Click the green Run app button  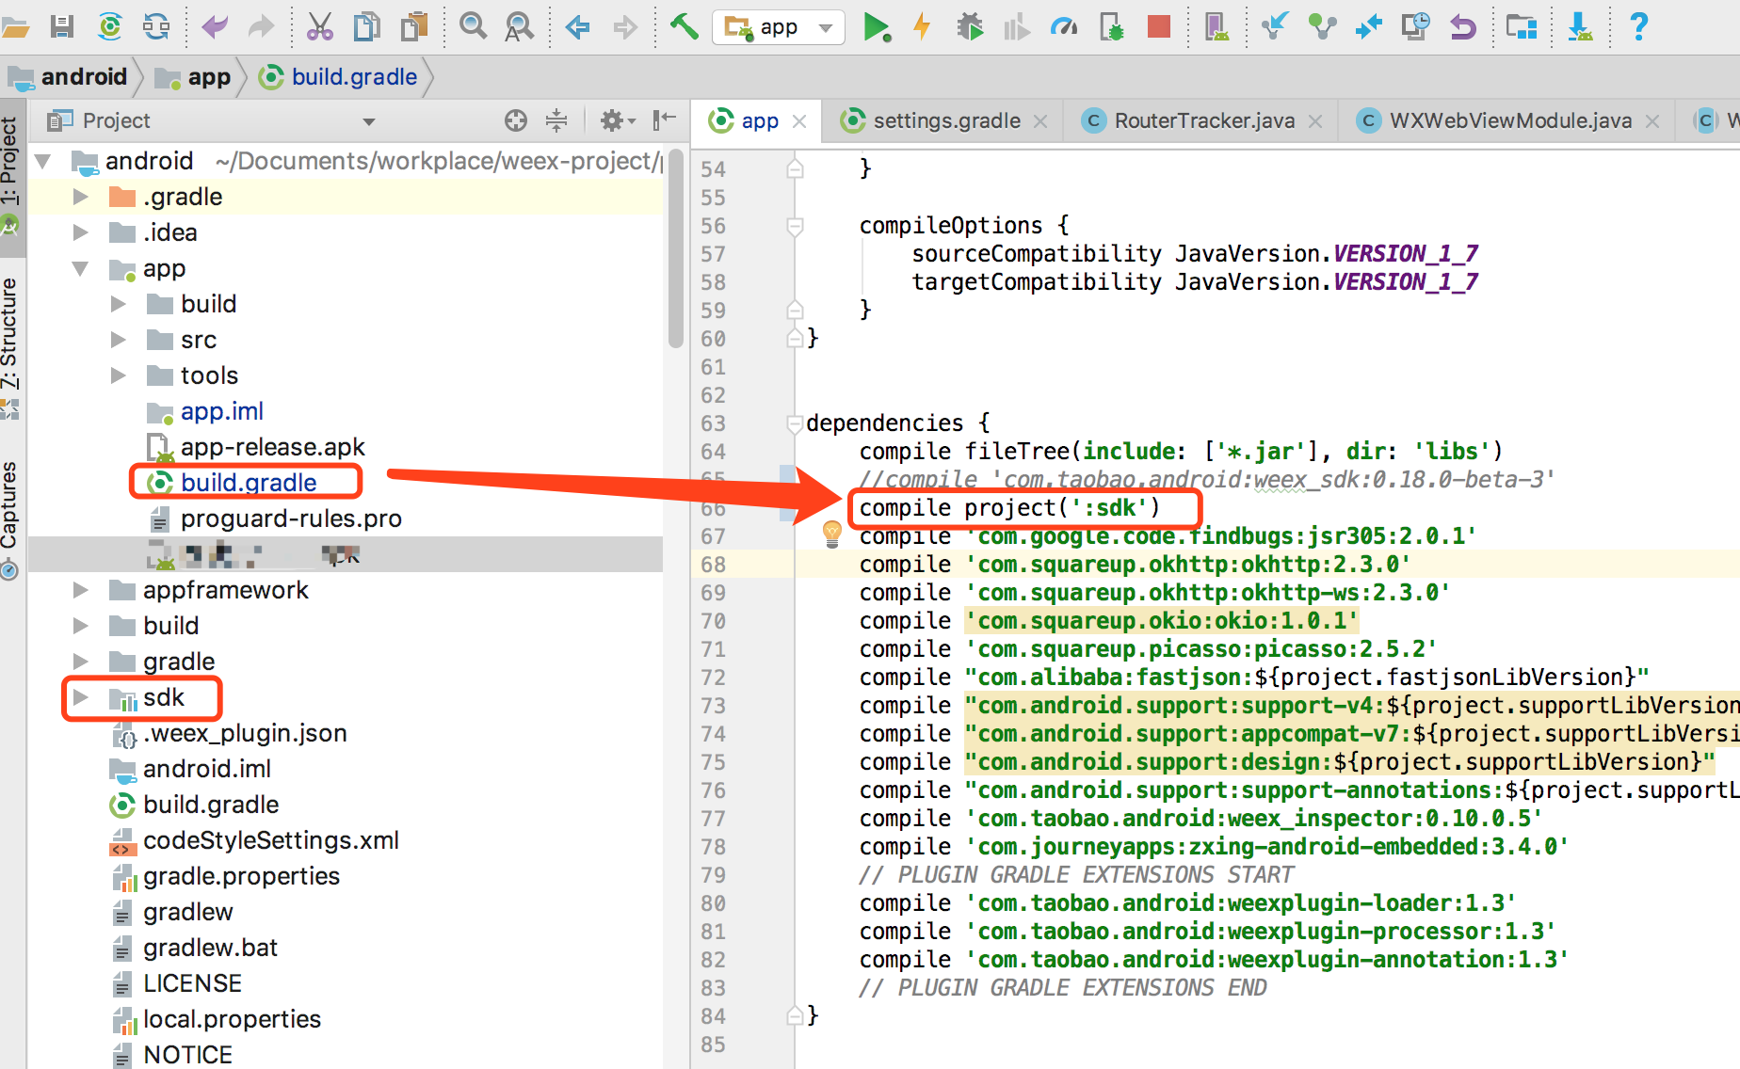[x=876, y=27]
